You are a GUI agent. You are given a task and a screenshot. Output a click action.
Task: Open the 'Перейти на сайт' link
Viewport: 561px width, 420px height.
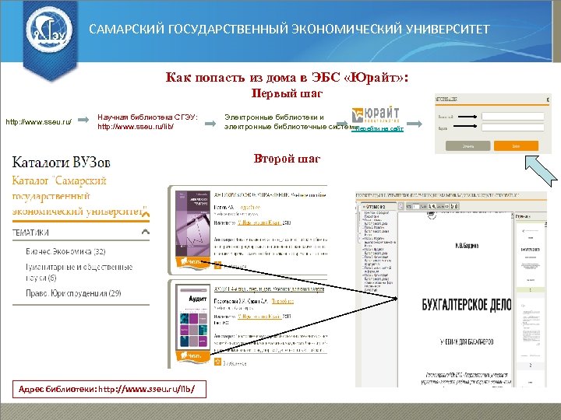pos(377,128)
